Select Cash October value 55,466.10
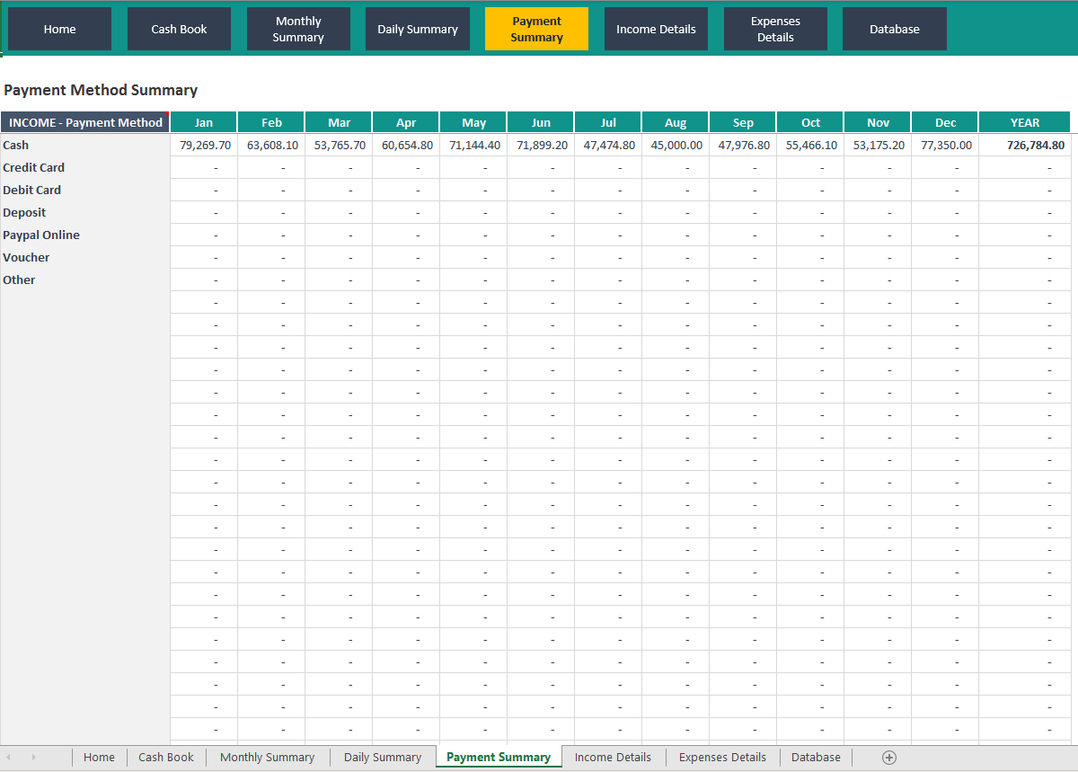 point(810,145)
